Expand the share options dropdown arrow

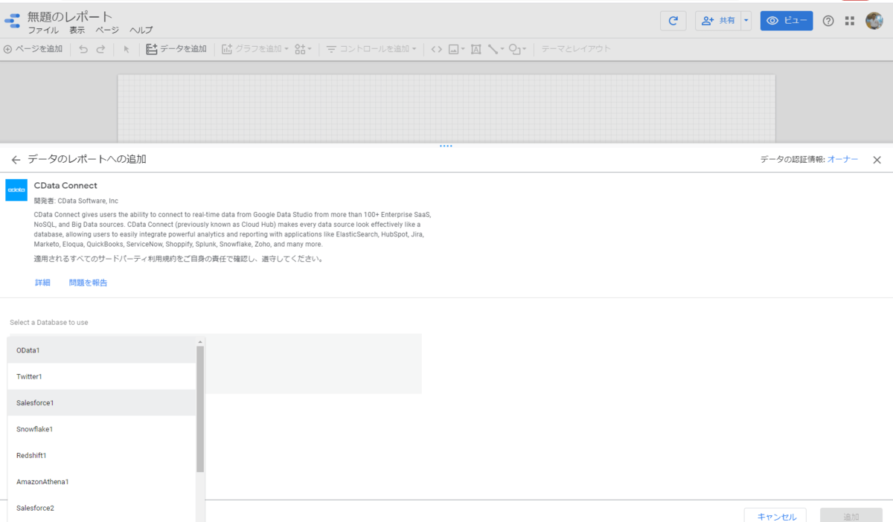[x=746, y=21]
